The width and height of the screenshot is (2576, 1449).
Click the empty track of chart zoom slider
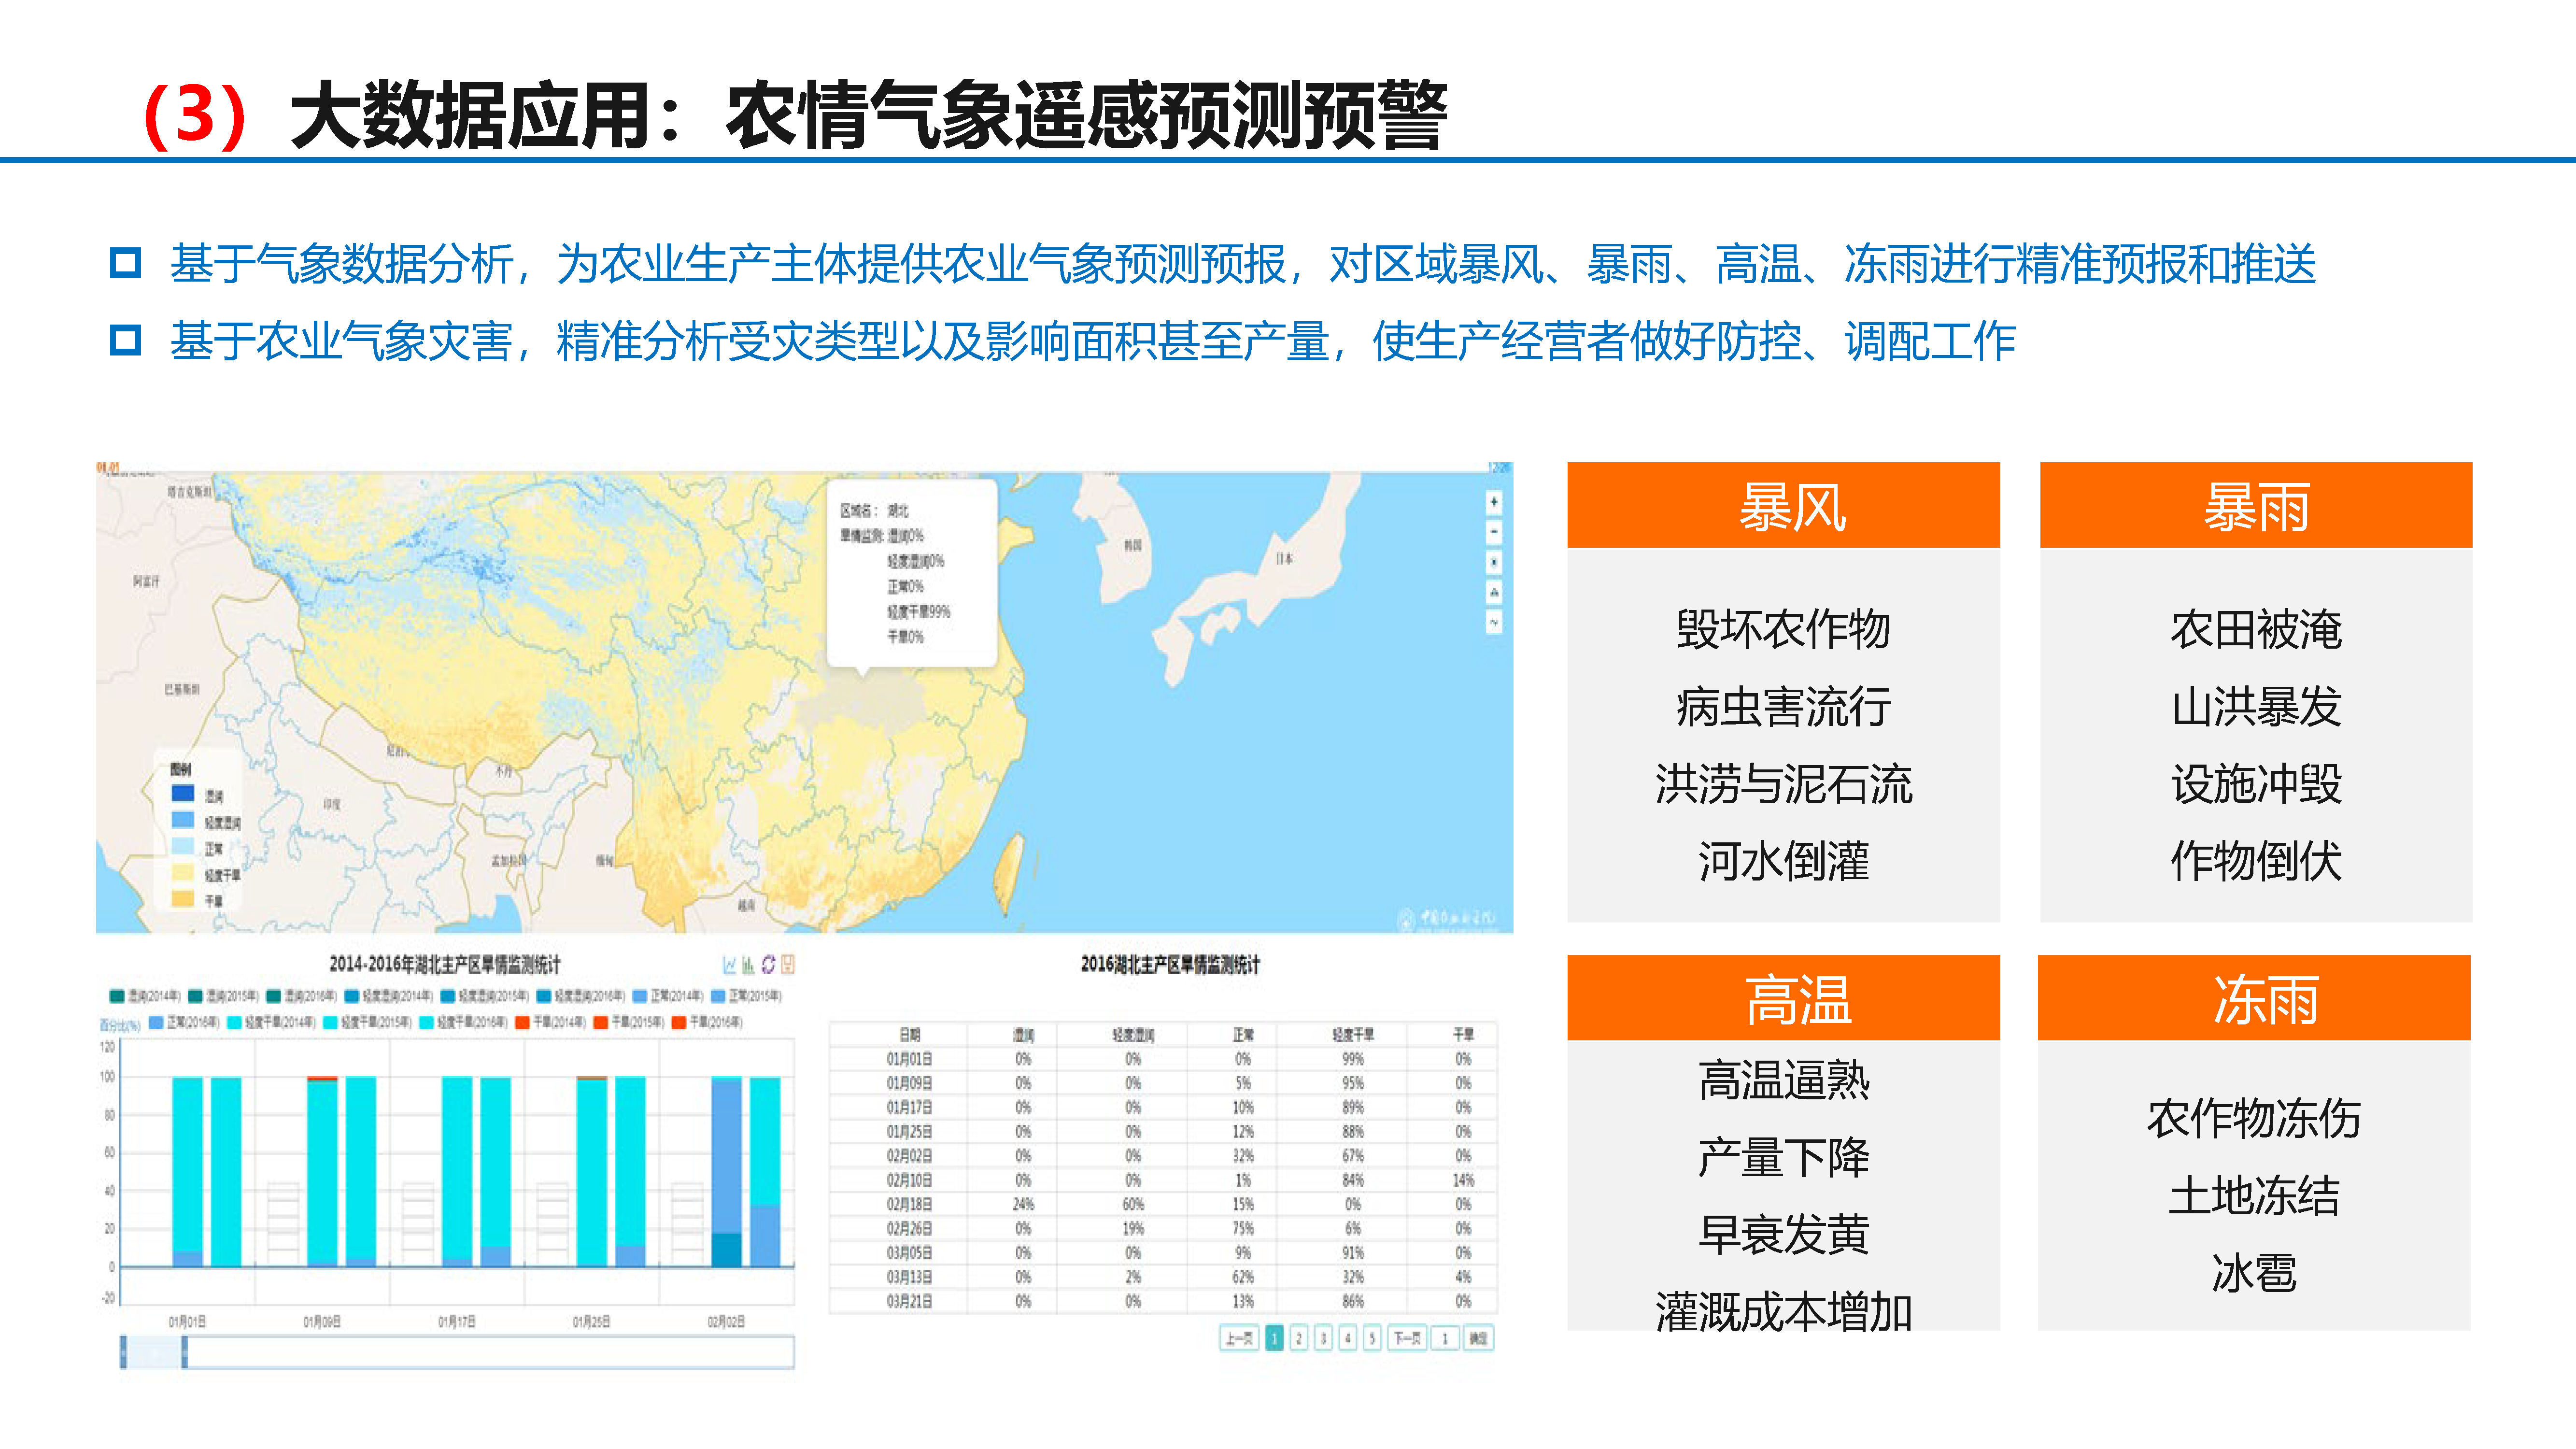coord(490,1352)
